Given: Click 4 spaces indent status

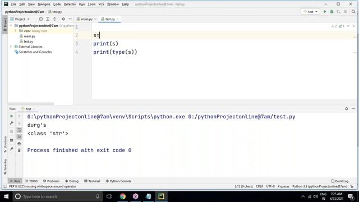Looking at the screenshot, I should 283,186.
